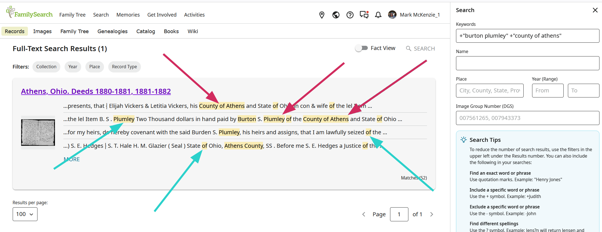Open the Activities menu
The width and height of the screenshot is (602, 232).
(194, 15)
